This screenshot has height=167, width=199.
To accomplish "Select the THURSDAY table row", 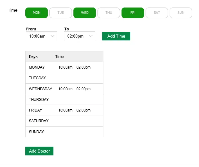I will (64, 100).
